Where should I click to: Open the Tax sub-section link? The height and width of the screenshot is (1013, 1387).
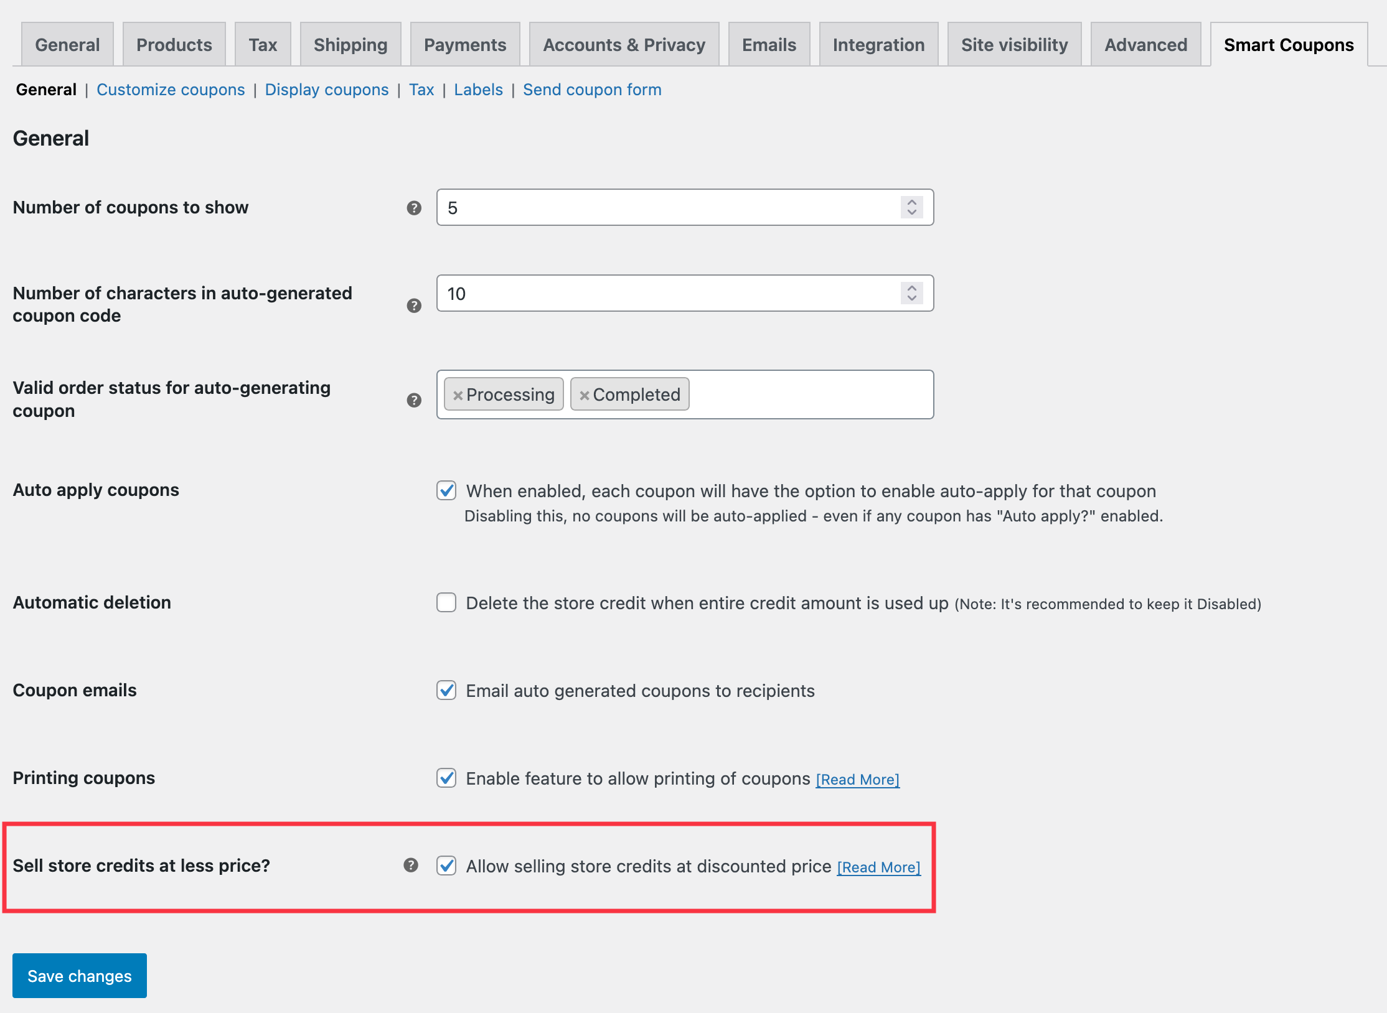click(421, 90)
